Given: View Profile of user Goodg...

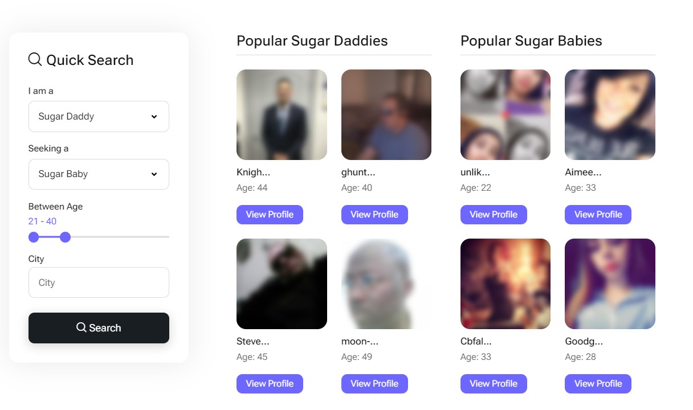Looking at the screenshot, I should [x=598, y=384].
